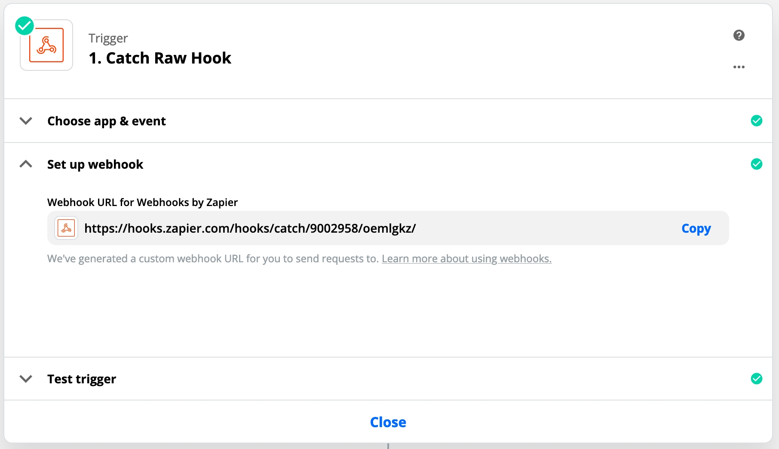Copy the webhook URL
Image resolution: width=779 pixels, height=449 pixels.
696,228
